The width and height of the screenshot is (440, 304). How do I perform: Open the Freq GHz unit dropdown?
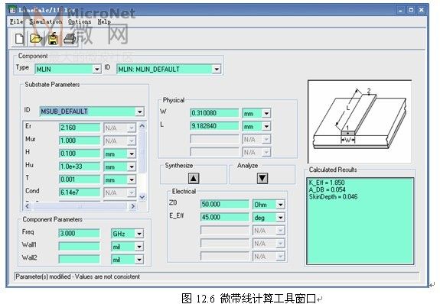click(x=139, y=234)
